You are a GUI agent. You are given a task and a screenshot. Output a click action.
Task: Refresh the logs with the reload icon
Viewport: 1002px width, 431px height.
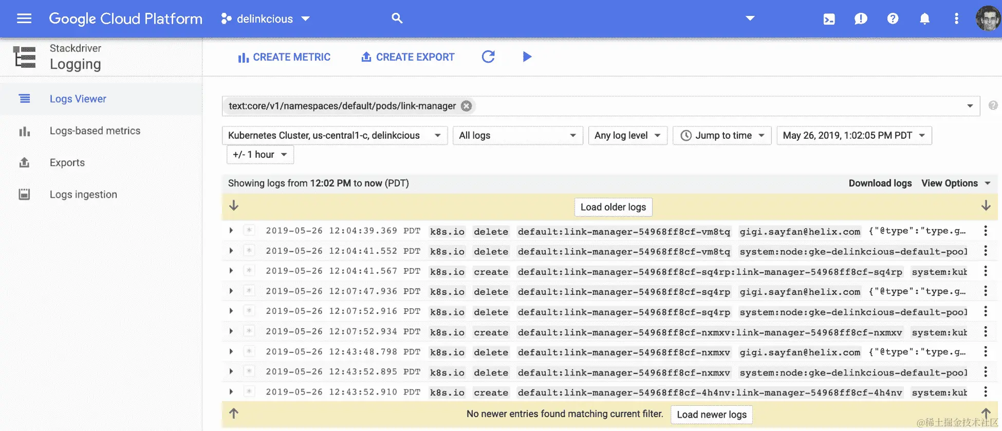pyautogui.click(x=488, y=57)
